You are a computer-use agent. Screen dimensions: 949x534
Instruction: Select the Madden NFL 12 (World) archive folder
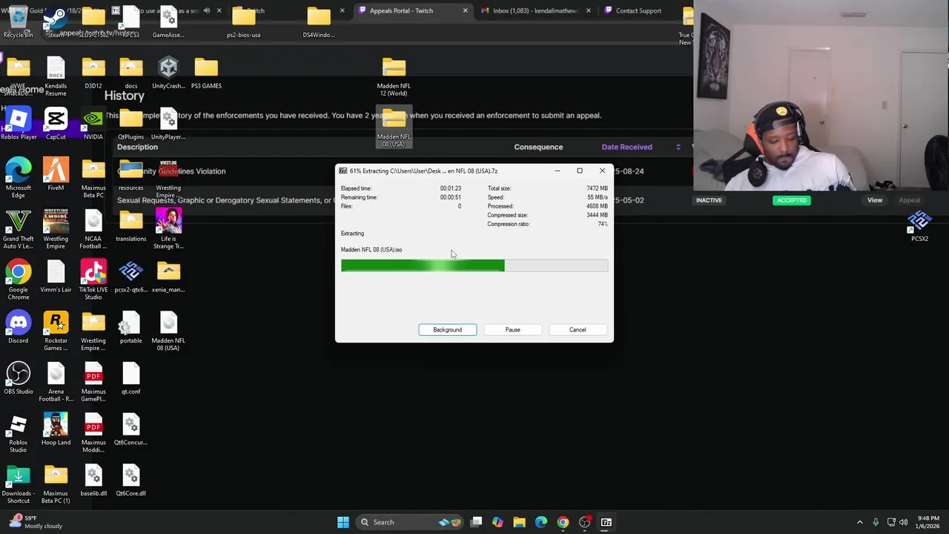(x=394, y=77)
